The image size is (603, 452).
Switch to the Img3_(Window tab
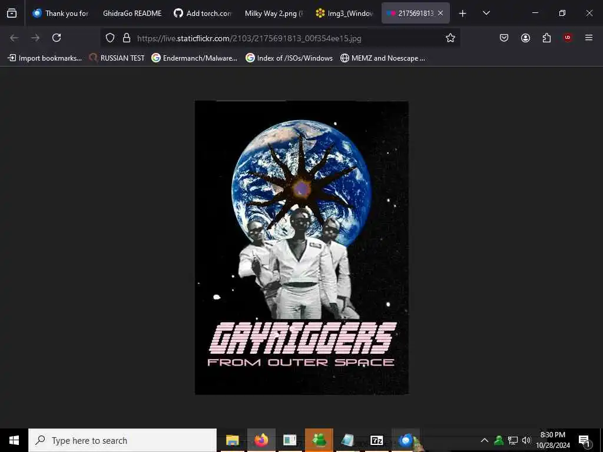point(344,13)
